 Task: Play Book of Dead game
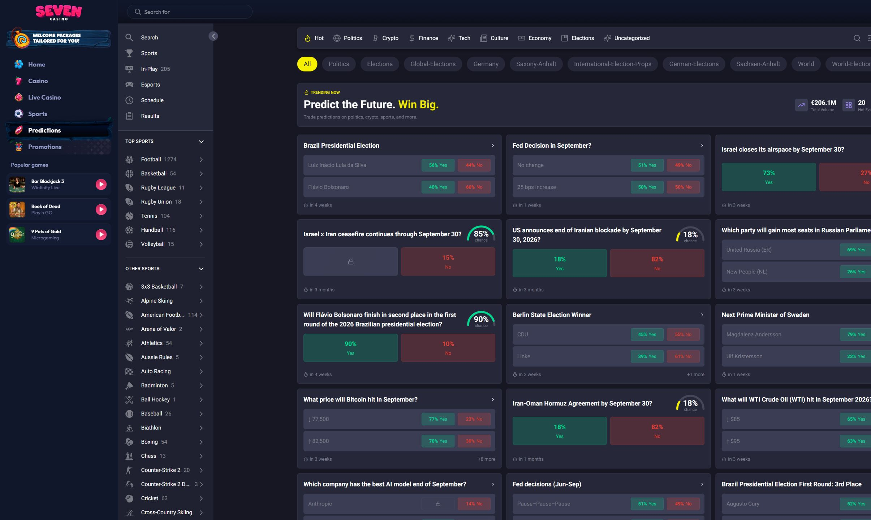[101, 209]
